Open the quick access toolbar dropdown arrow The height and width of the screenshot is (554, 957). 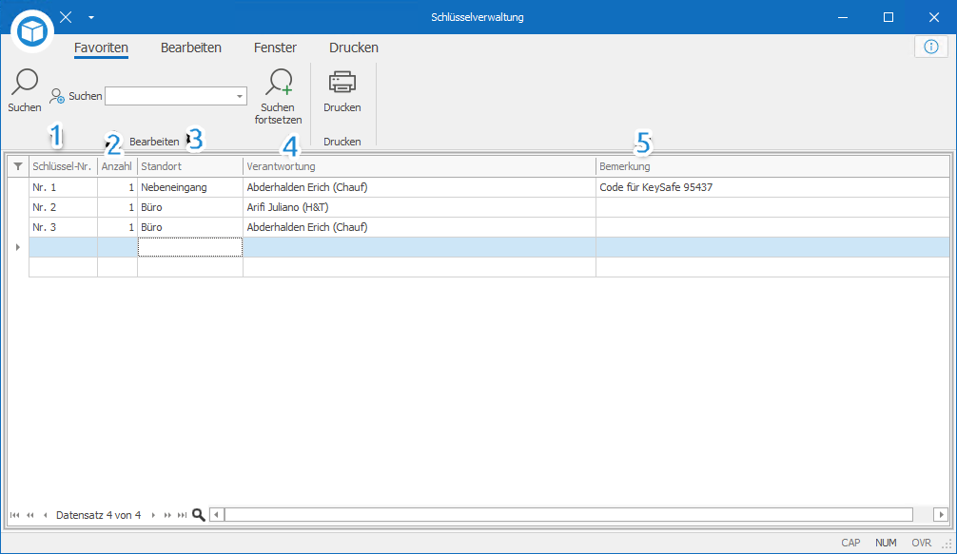click(91, 18)
